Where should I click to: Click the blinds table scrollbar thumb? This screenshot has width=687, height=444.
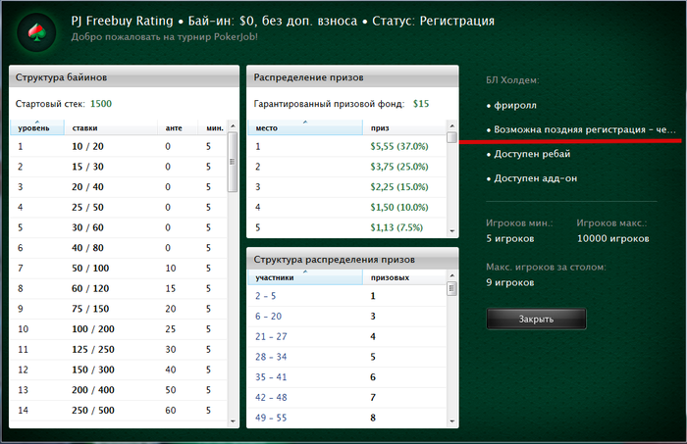[x=233, y=162]
